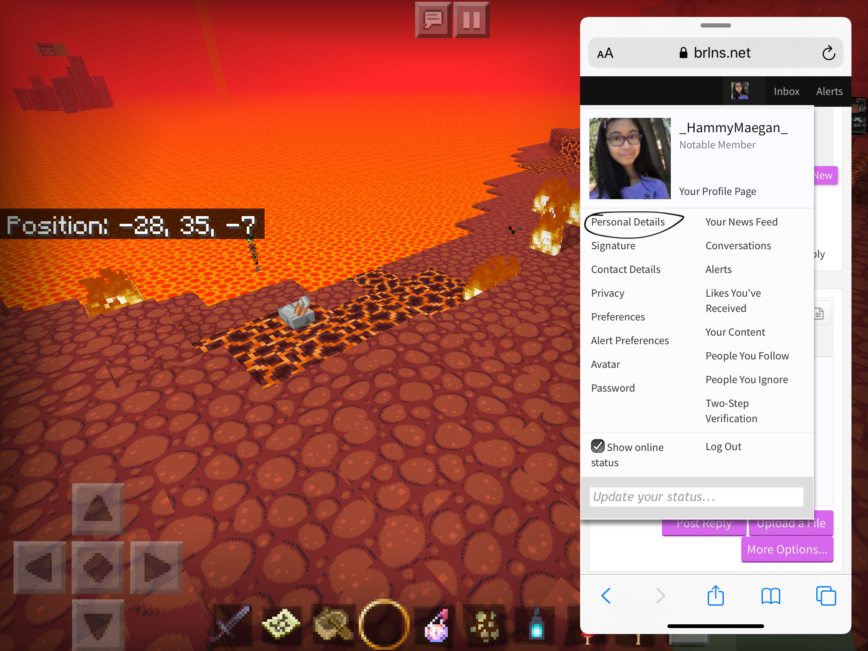The height and width of the screenshot is (651, 868).
Task: Open the Minecraft chat button
Action: tap(433, 20)
